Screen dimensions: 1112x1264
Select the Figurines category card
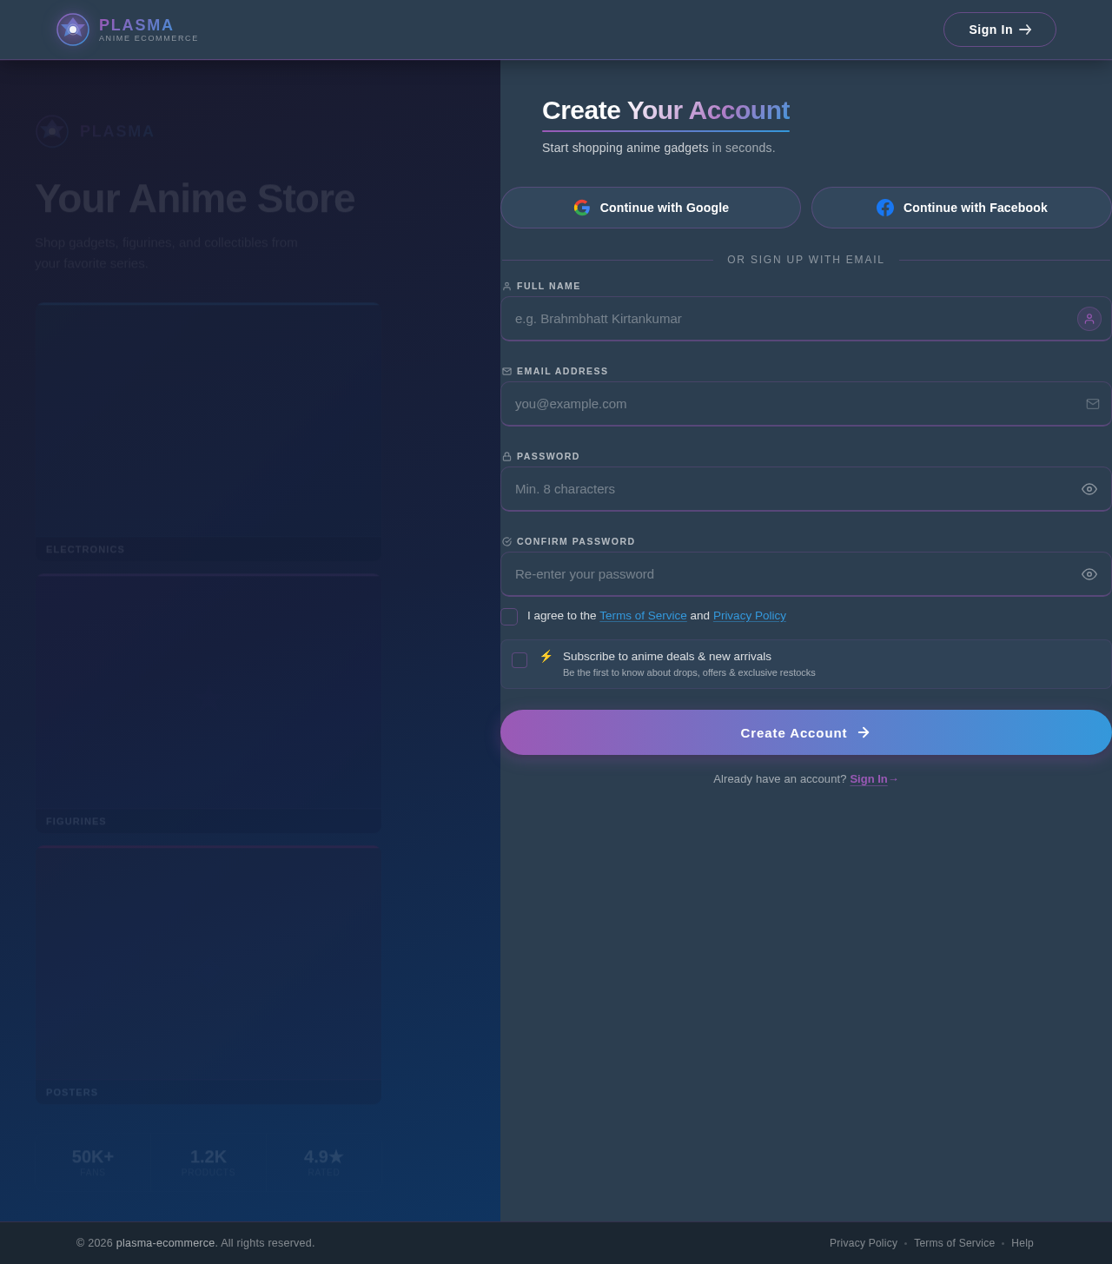[x=208, y=704]
